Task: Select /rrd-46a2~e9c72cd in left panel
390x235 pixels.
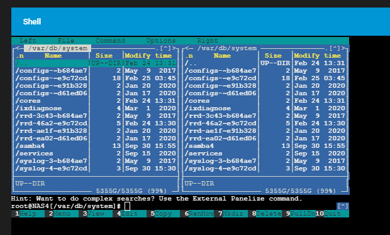Action: [96, 123]
